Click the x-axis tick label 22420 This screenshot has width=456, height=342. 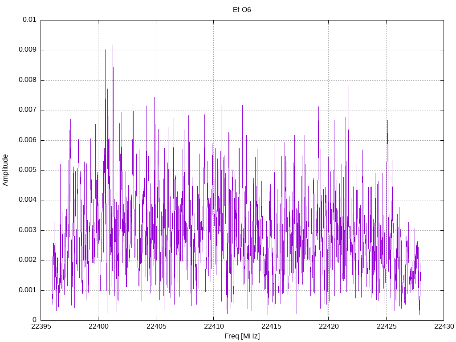coord(329,326)
